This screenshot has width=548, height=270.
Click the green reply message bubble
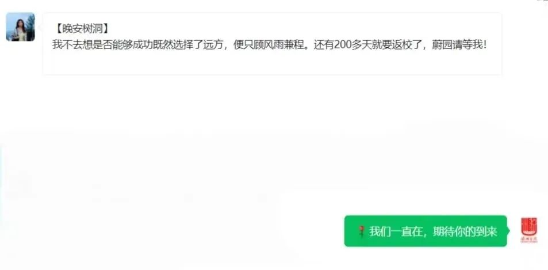426,231
